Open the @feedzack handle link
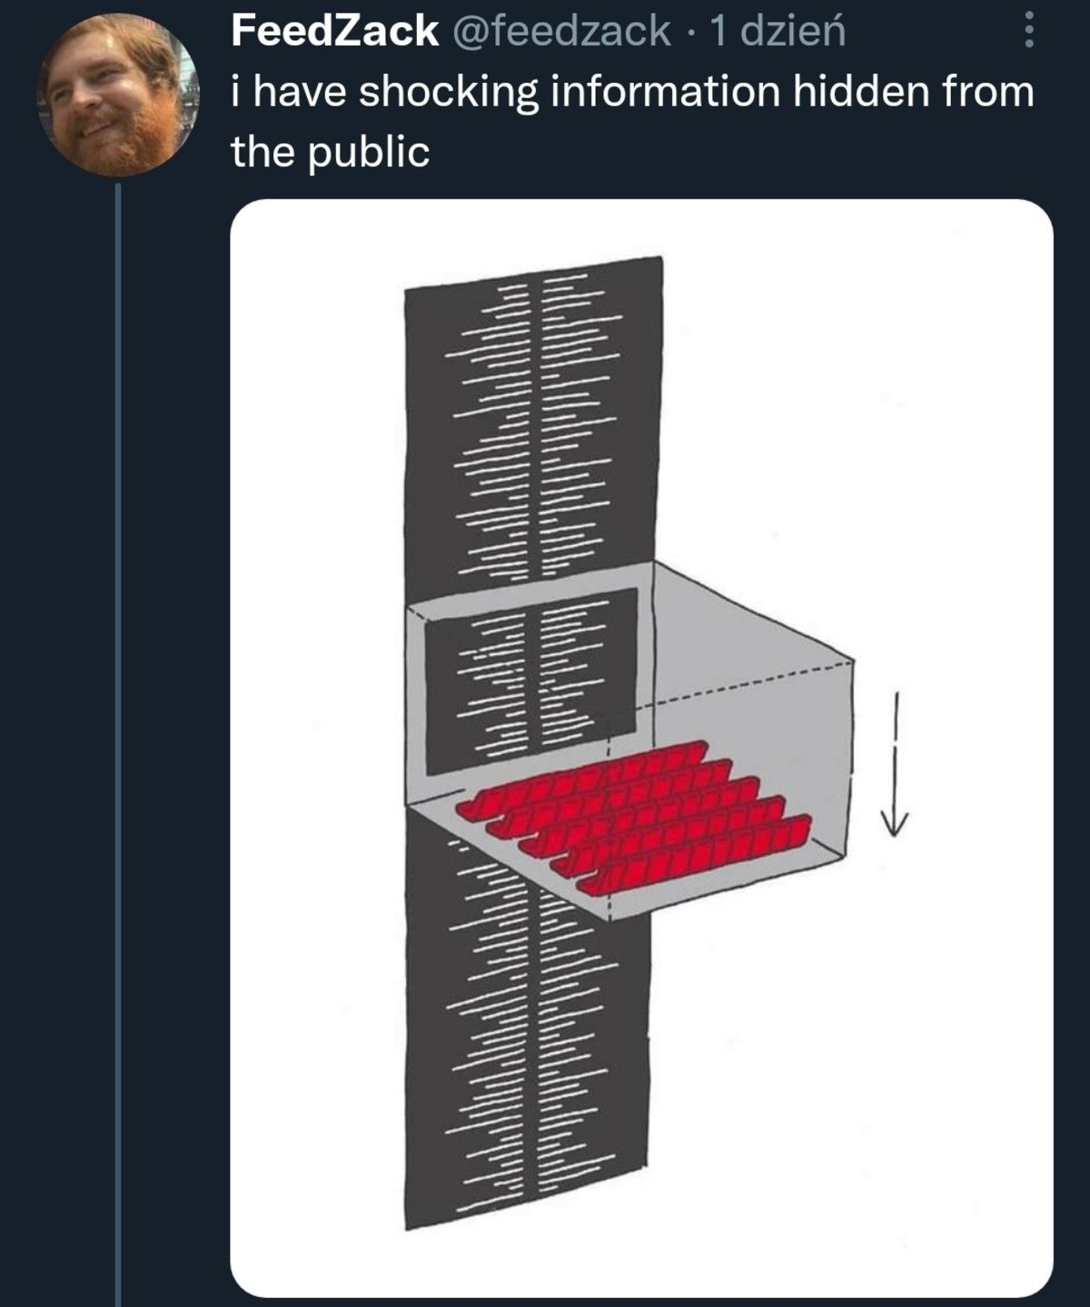Screen dimensions: 1090x1307 click(x=560, y=33)
